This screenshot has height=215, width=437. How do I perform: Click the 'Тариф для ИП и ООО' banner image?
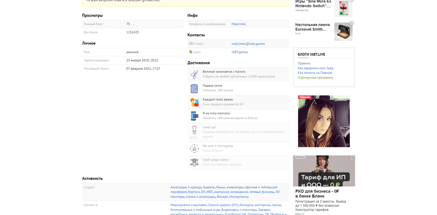324,171
